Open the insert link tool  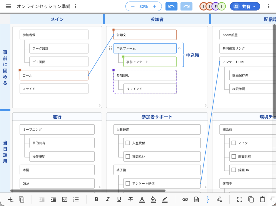(x=185, y=200)
